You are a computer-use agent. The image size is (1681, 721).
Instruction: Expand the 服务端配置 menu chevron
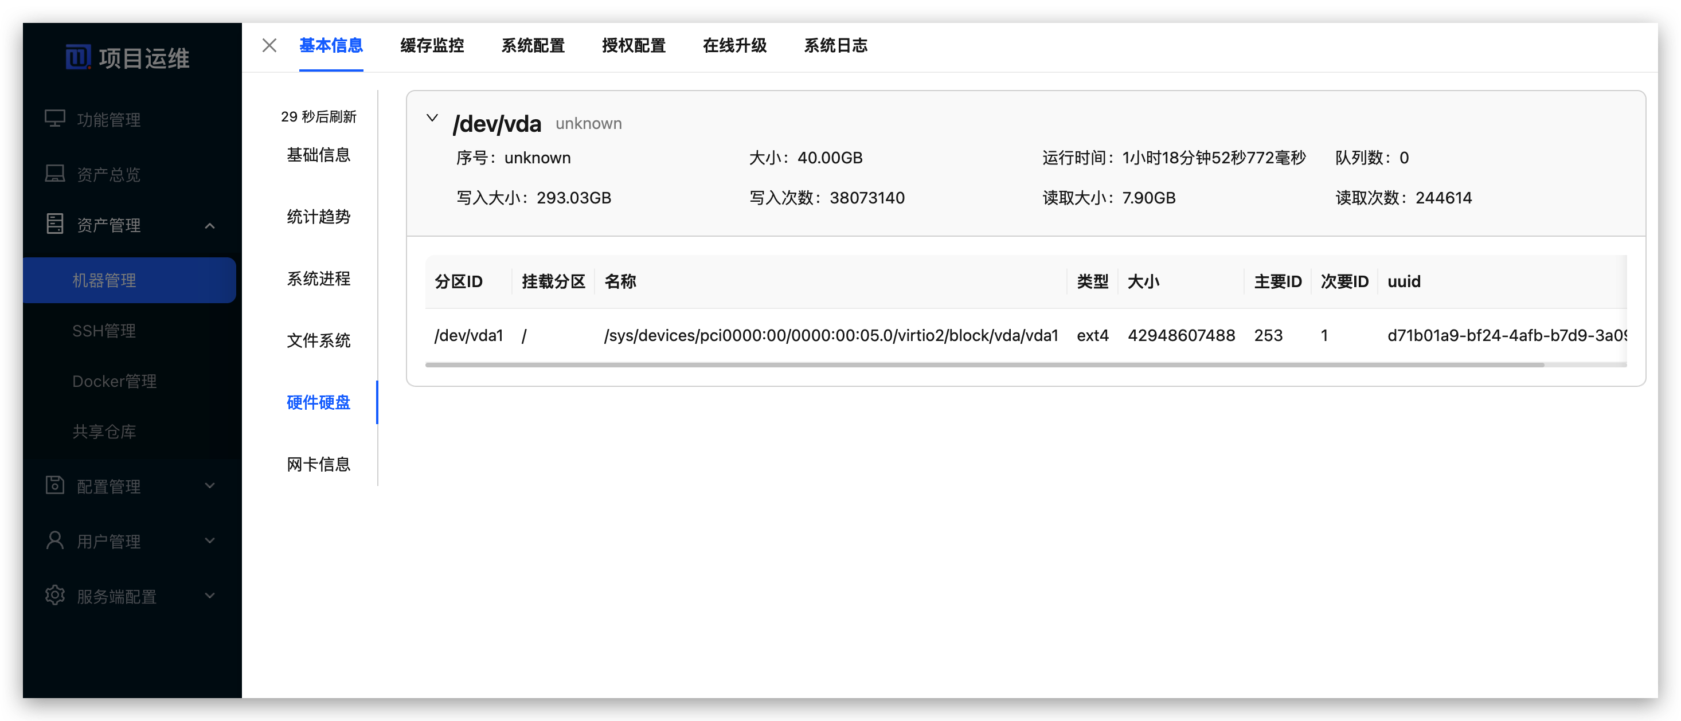tap(209, 595)
